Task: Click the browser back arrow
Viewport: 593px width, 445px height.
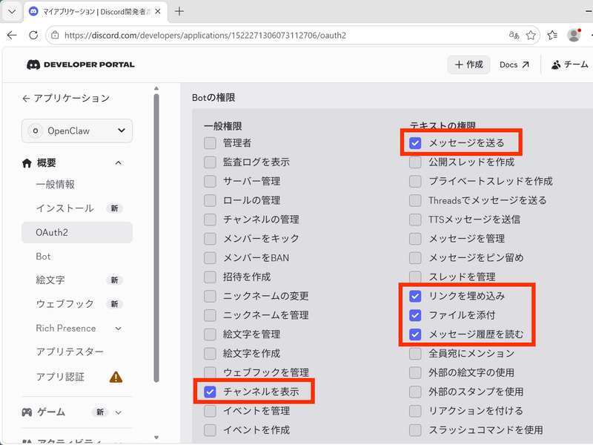Action: (12, 35)
